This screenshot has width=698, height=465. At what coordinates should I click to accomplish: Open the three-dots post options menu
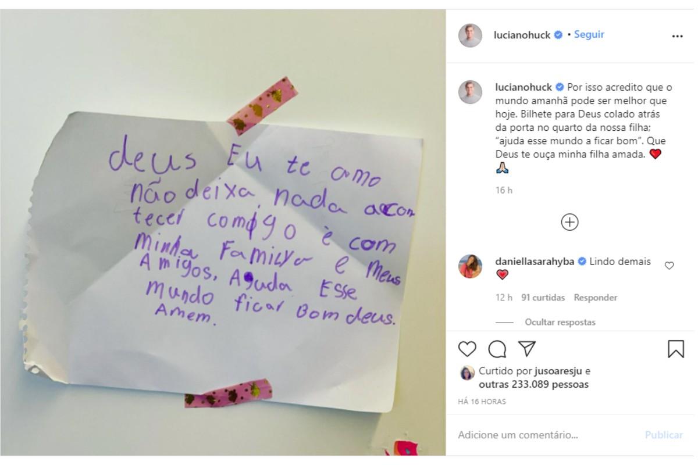tap(677, 36)
